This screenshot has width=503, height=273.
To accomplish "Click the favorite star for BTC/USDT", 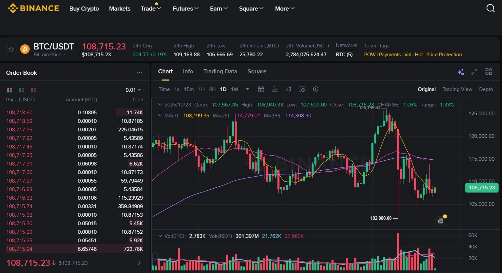I will (11, 49).
